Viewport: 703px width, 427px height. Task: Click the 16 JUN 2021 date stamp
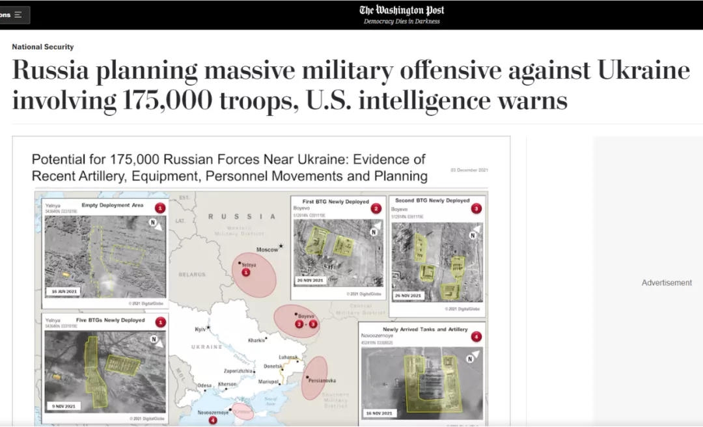click(x=64, y=291)
